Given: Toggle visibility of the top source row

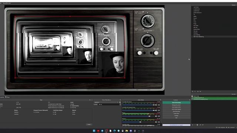Looking at the screenshot, I should (192, 96).
